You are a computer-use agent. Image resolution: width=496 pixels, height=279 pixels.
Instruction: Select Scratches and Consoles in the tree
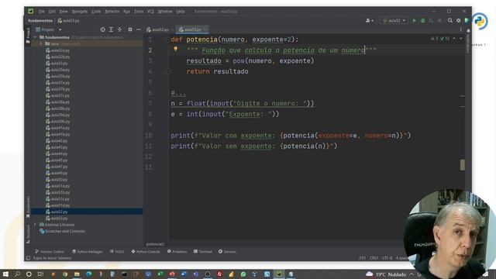[x=62, y=231]
